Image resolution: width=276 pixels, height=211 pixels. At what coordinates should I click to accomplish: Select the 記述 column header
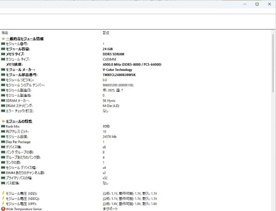106,33
